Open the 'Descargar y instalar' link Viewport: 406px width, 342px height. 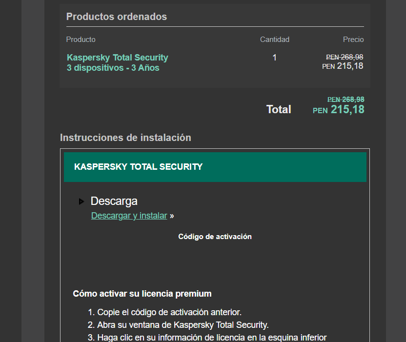click(129, 216)
